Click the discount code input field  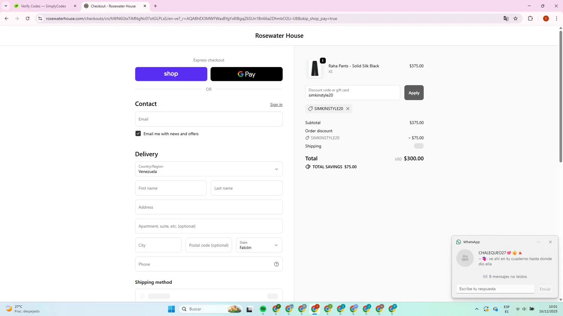tap(352, 93)
